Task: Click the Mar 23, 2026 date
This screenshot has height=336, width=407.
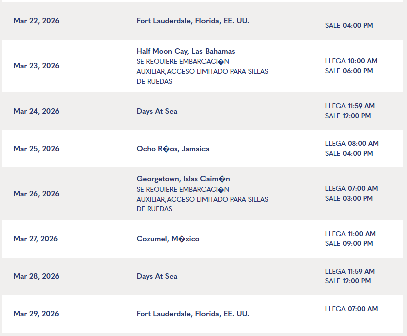Action: [x=36, y=66]
